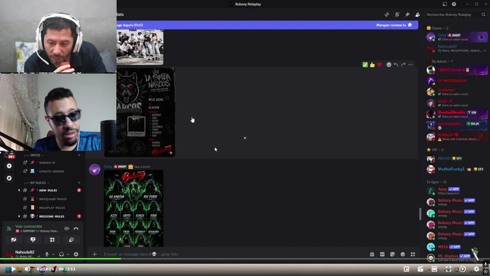
Task: Open the message more options menu
Action: [410, 65]
